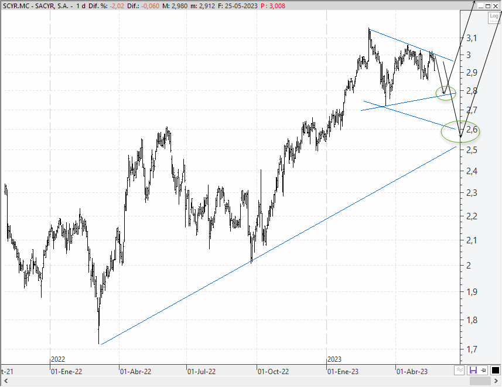Image resolution: width=502 pixels, height=387 pixels.
Task: Click the horizontal scrollbar right arrow
Action: (497, 381)
